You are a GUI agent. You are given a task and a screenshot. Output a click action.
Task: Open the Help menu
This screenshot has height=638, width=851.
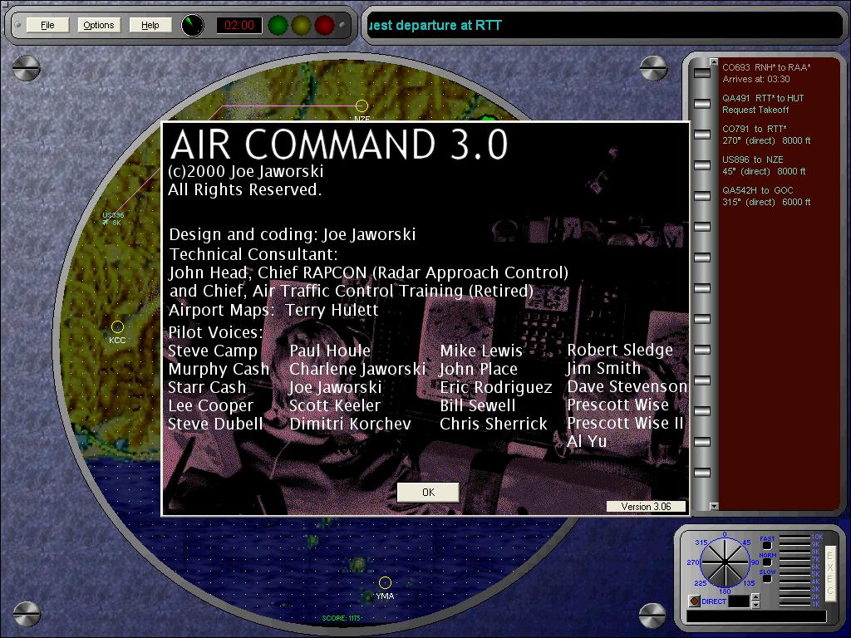[150, 25]
